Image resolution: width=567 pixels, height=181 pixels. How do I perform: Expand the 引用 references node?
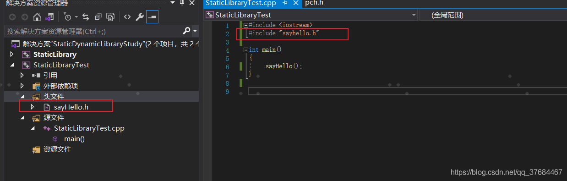click(x=22, y=76)
